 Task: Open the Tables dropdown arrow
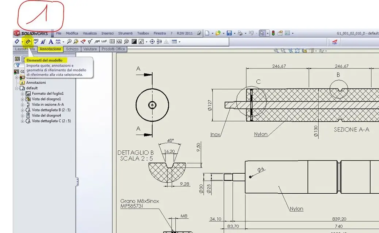[179, 42]
